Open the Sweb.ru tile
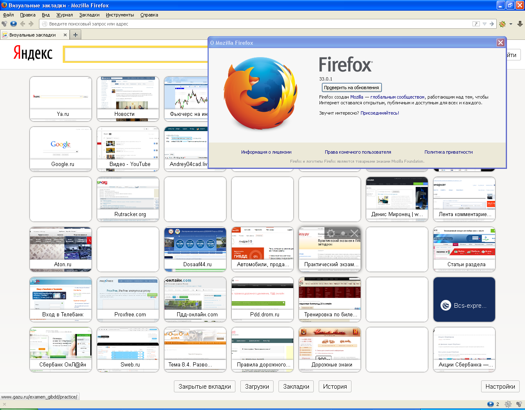Image resolution: width=525 pixels, height=410 pixels. [x=128, y=350]
